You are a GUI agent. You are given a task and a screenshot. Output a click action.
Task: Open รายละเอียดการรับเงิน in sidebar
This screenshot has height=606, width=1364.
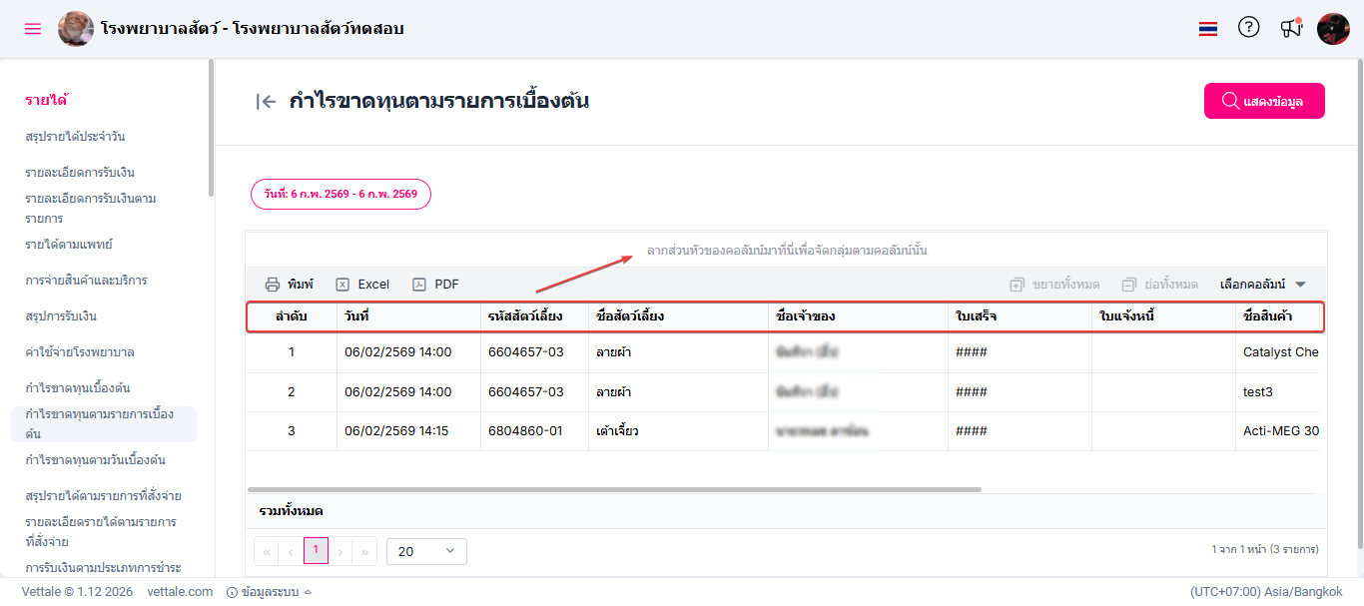(x=80, y=173)
